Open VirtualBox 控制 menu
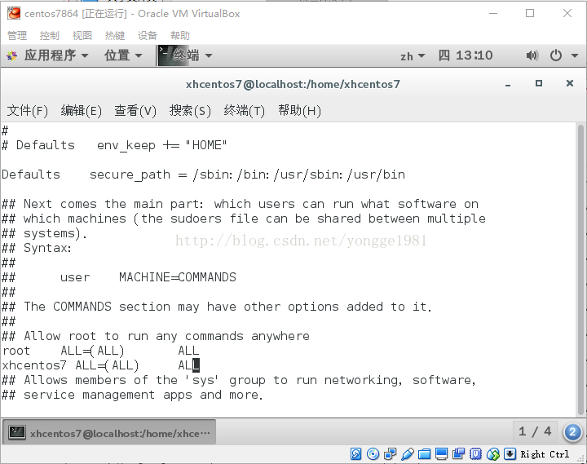 coord(50,36)
